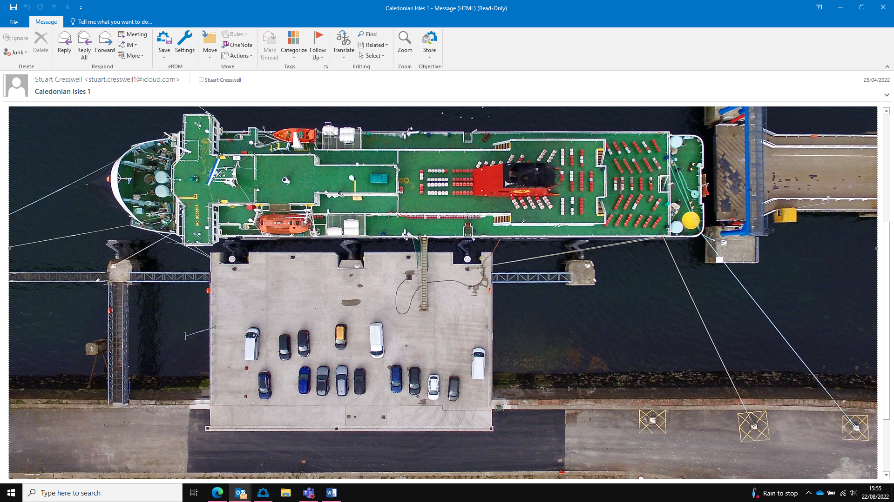The image size is (894, 502).
Task: Click the Categorize color squares icon
Action: coord(293,38)
